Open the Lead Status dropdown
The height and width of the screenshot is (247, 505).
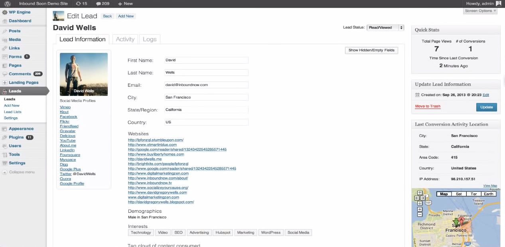385,27
